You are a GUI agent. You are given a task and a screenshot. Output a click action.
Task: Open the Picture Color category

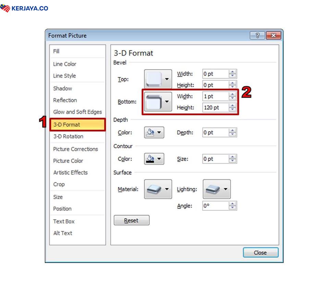[77, 161]
